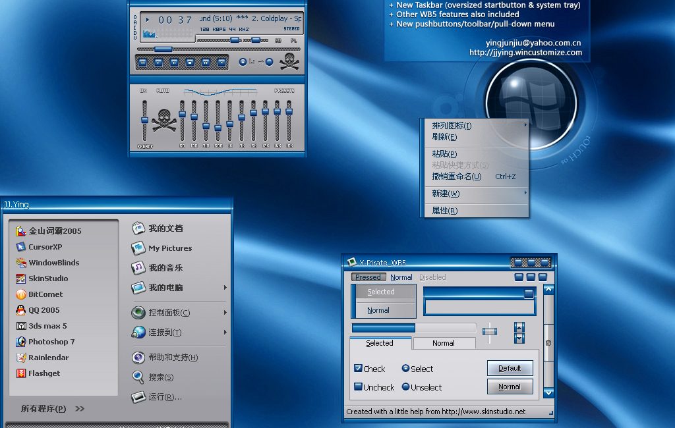Screen dimensions: 675x428
Task: Open 3ds max 5 from the start menu
Action: pyautogui.click(x=42, y=326)
